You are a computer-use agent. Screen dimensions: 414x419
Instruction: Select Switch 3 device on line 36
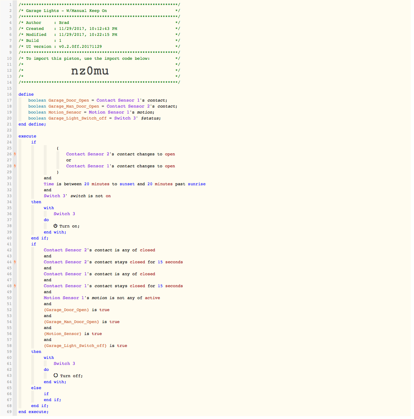[64, 214]
